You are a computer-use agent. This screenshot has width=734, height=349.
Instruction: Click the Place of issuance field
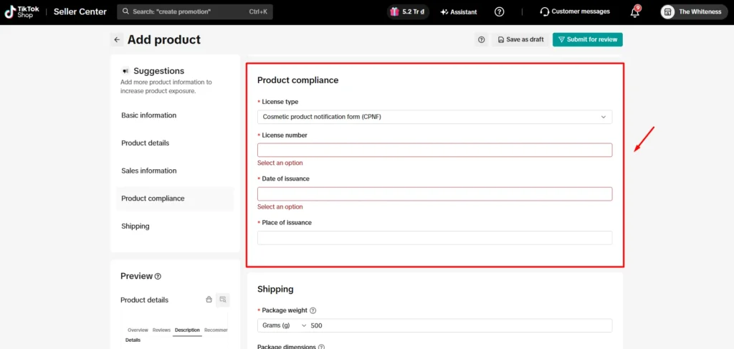434,238
